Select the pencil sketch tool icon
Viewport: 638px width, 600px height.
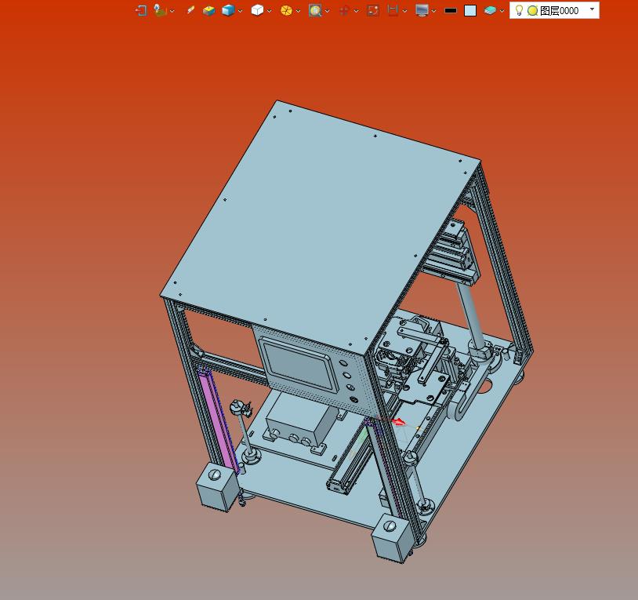(190, 10)
